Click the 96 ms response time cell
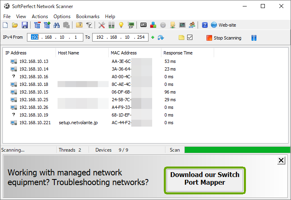 tap(170, 92)
